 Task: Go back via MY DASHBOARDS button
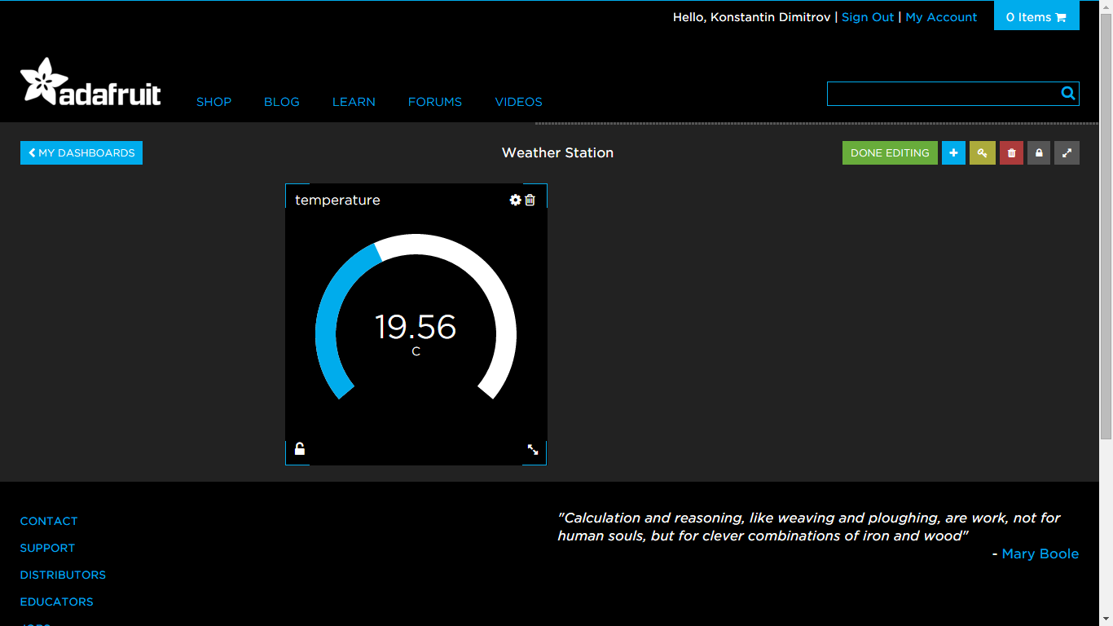81,152
